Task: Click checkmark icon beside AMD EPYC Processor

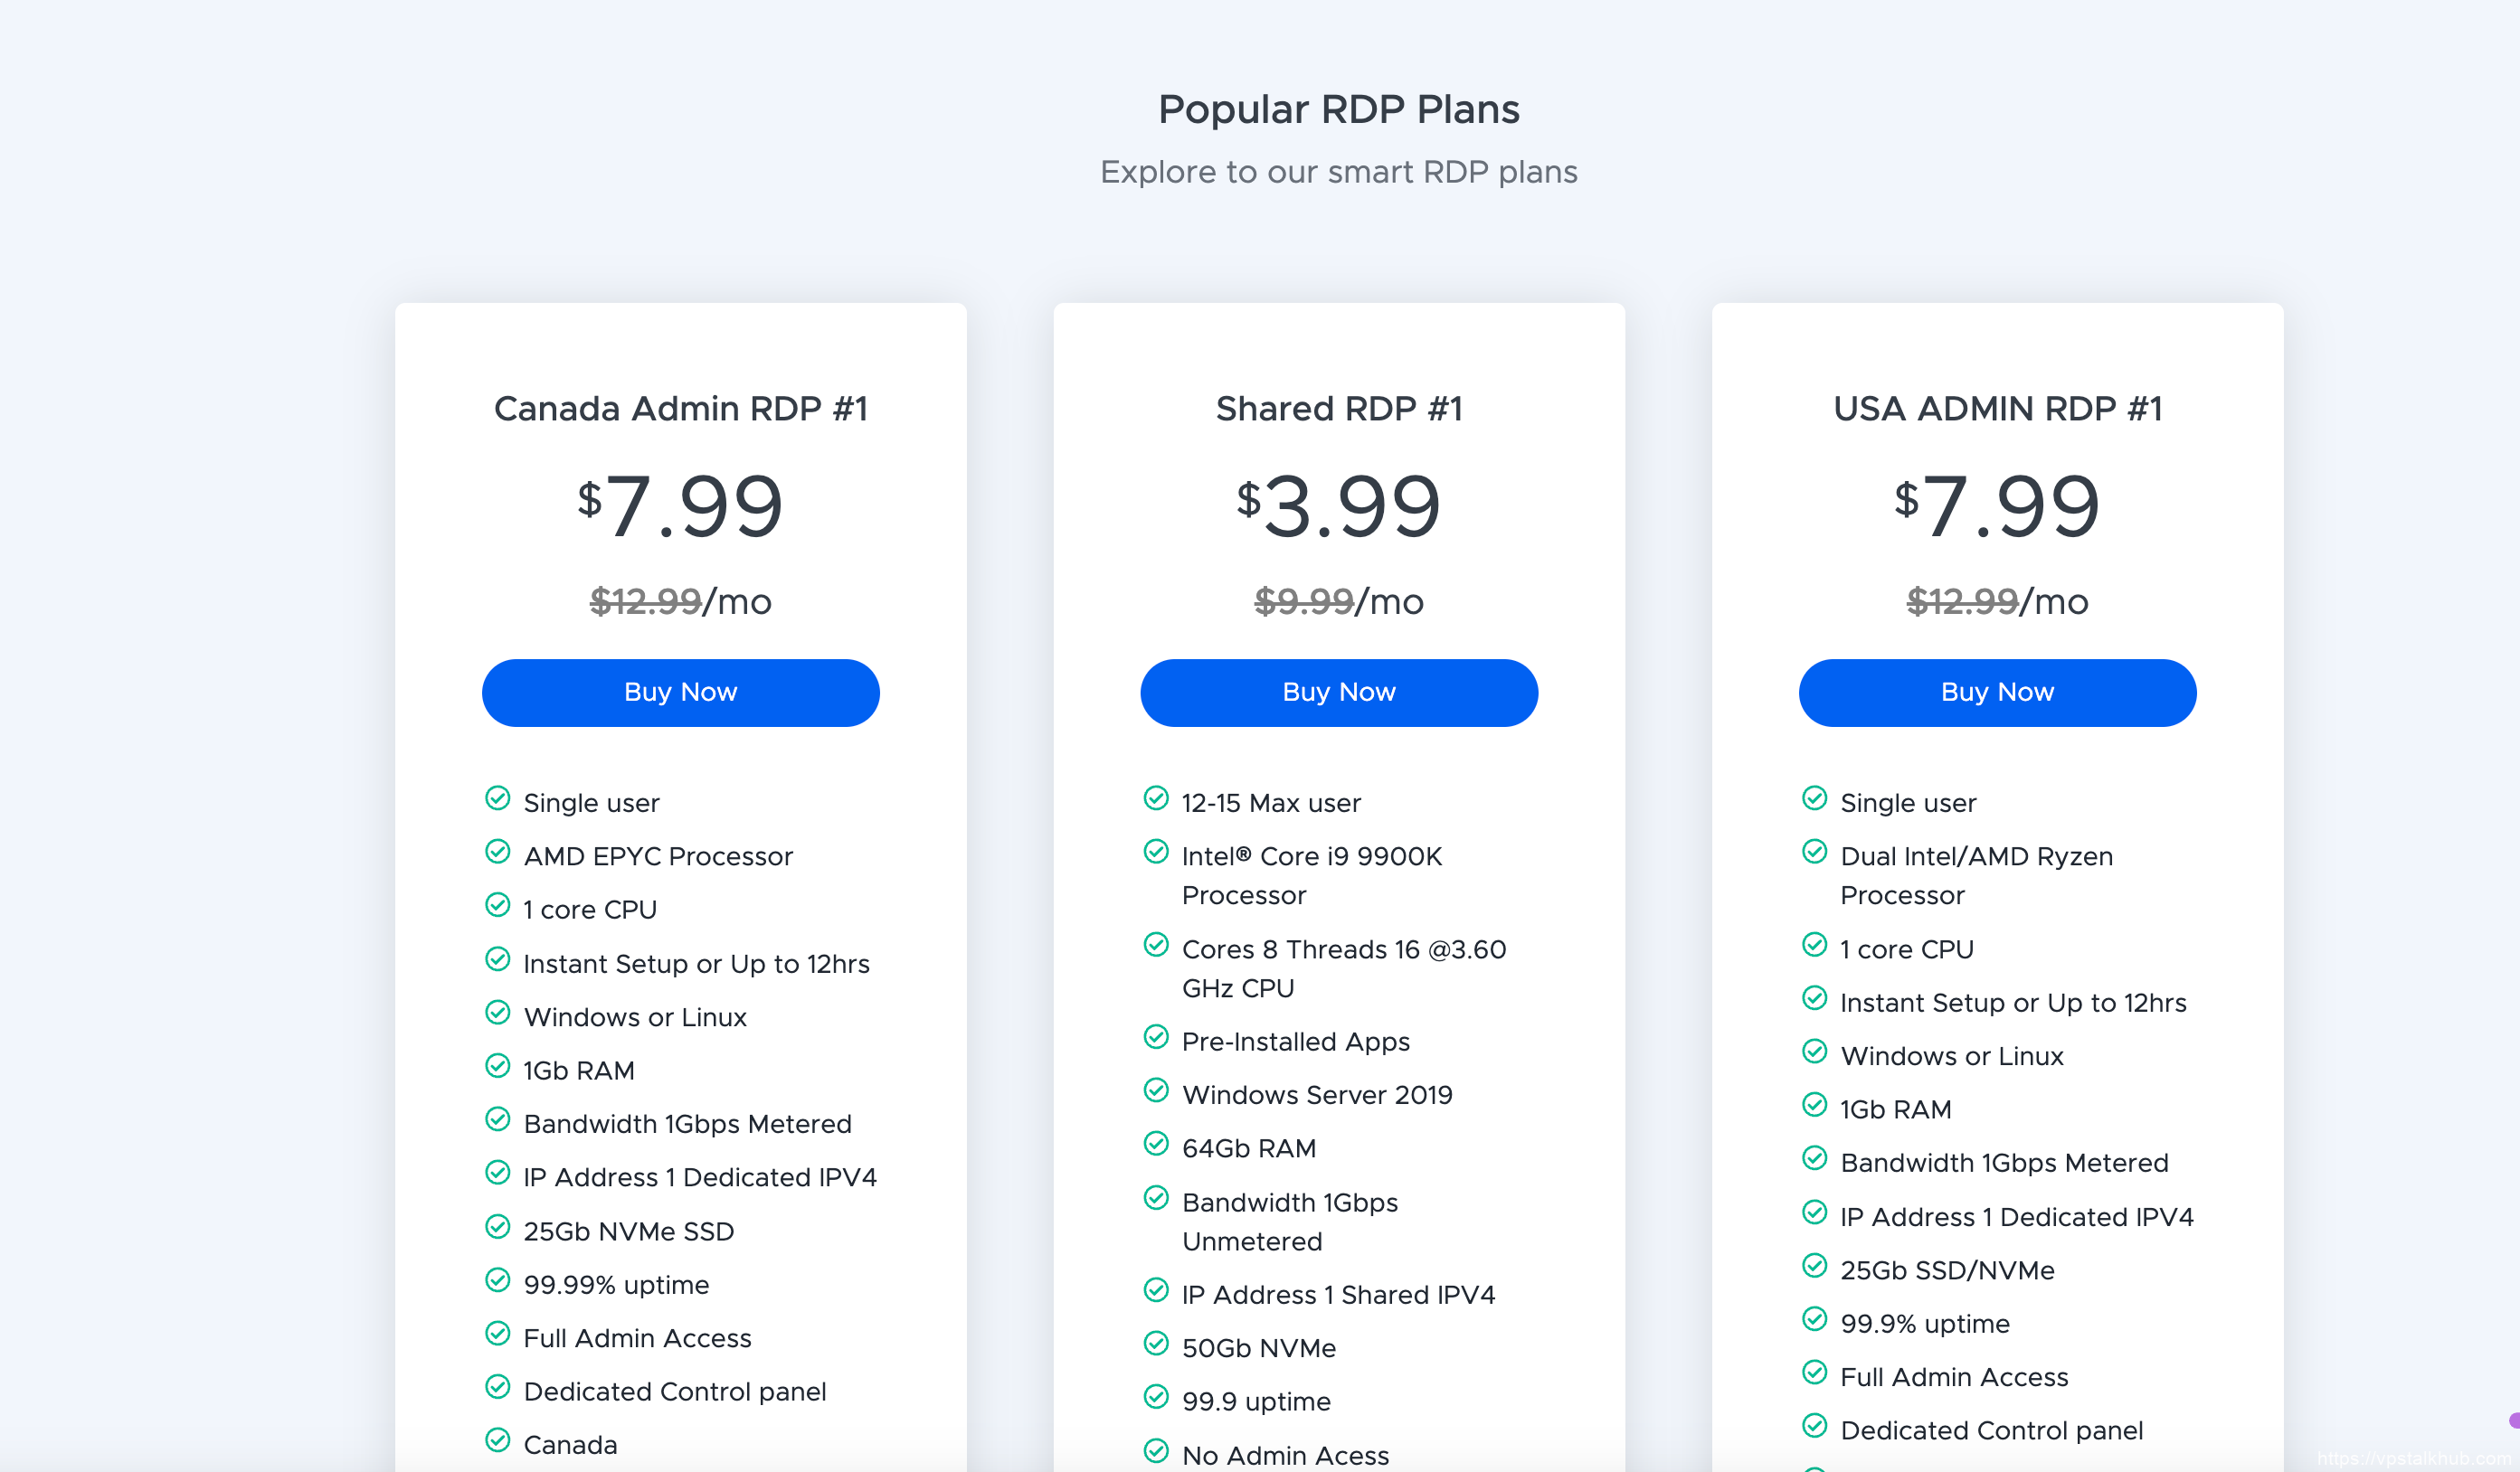Action: 497,852
